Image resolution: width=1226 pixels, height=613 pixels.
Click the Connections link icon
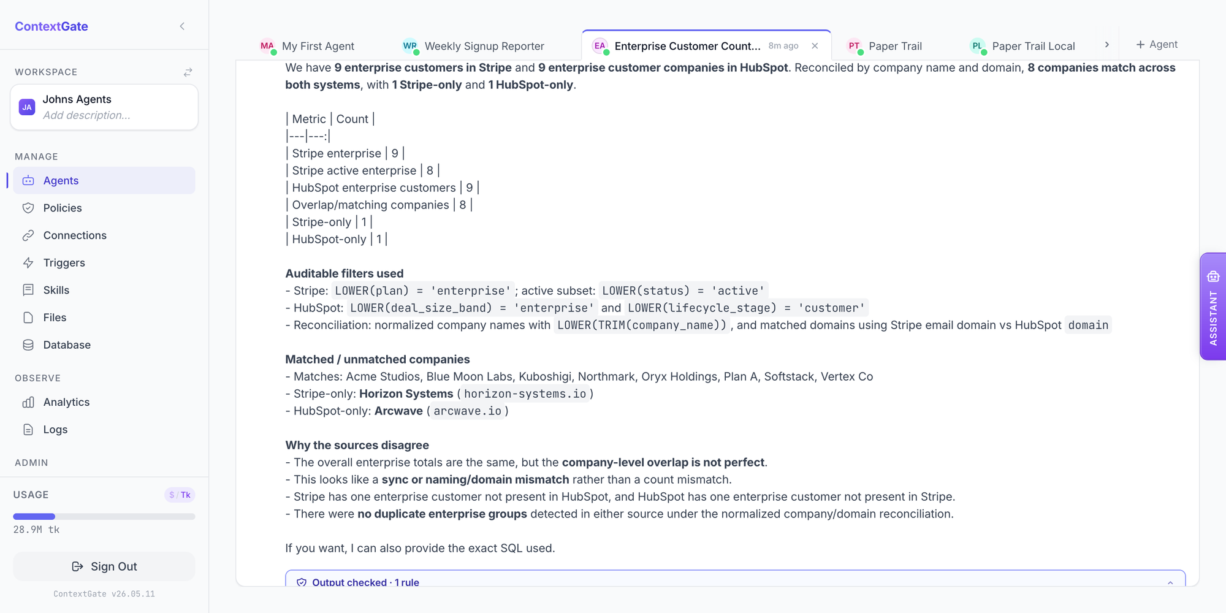pyautogui.click(x=28, y=235)
